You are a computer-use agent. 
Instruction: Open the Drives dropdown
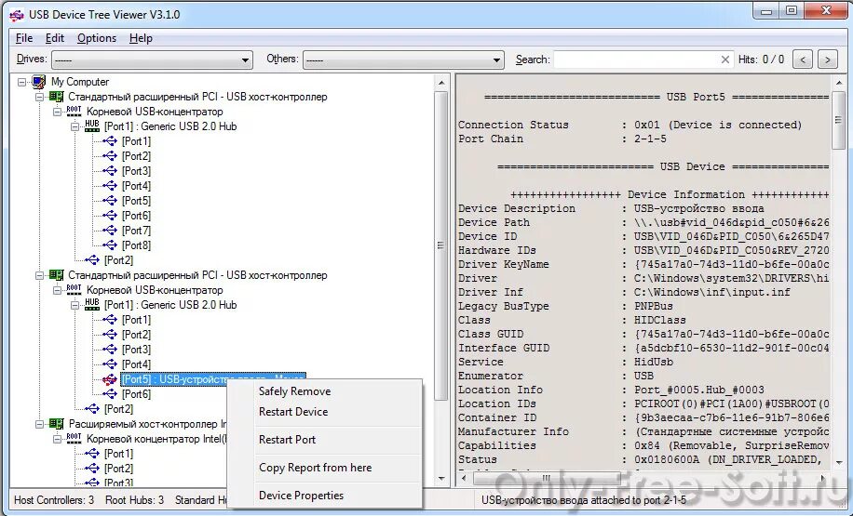point(152,60)
